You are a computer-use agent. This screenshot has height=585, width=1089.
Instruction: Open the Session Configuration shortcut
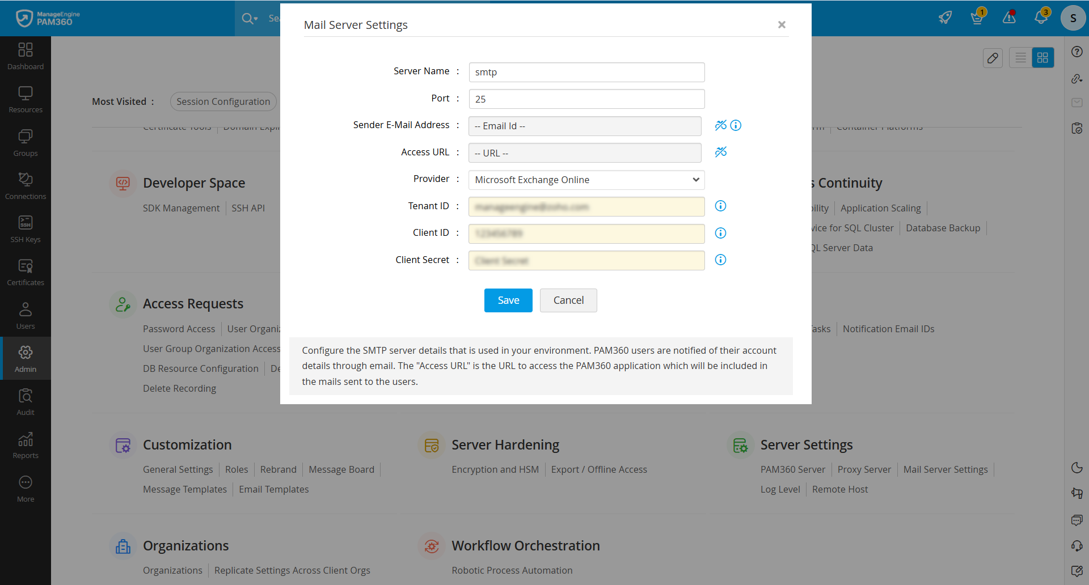click(223, 101)
